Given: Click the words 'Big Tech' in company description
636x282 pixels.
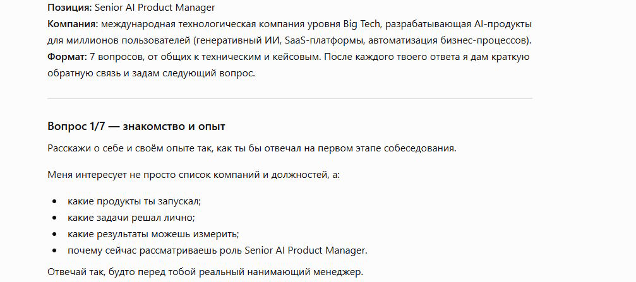Looking at the screenshot, I should (363, 24).
